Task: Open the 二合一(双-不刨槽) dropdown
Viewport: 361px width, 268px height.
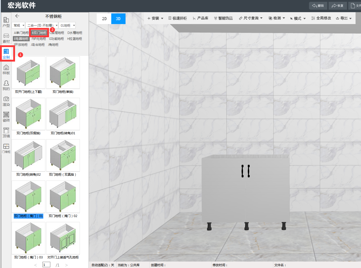Action: tap(42, 25)
